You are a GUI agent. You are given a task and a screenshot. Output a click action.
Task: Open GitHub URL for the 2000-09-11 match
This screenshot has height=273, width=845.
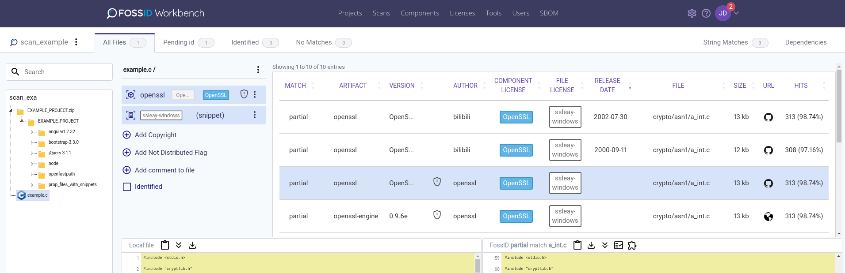769,150
